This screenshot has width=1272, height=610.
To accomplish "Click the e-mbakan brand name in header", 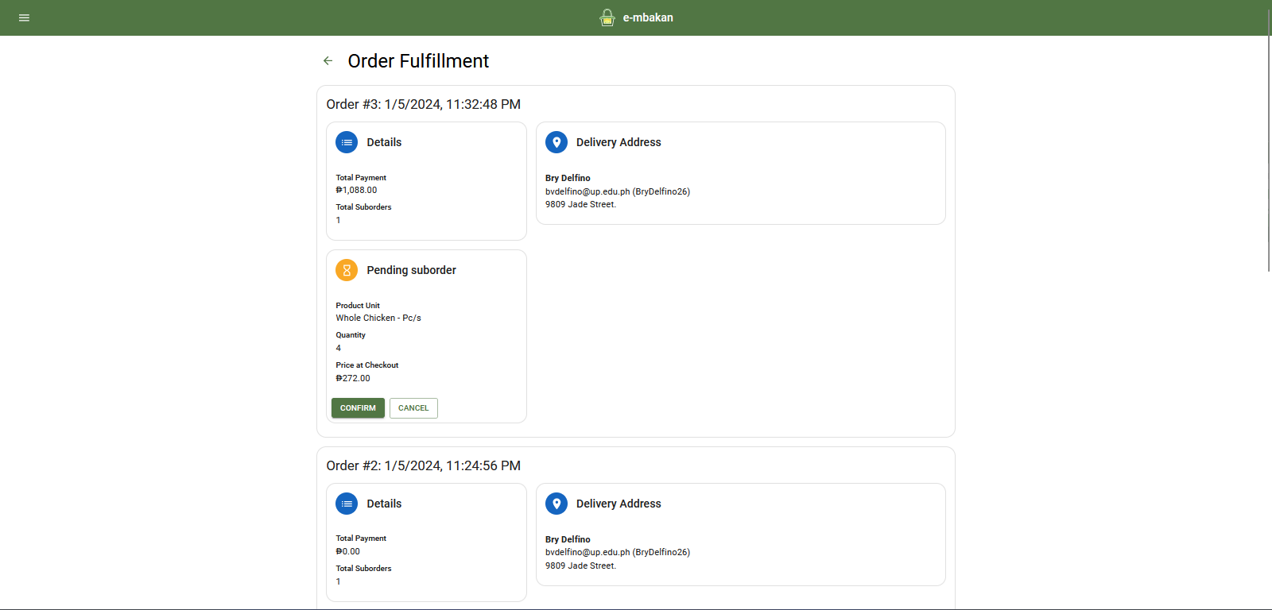I will point(648,17).
